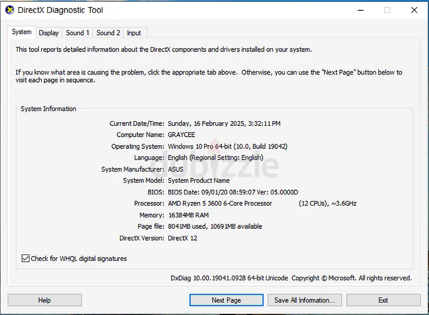
Task: Toggle Check for WHQL digital signatures checkbox
Action: 25,258
